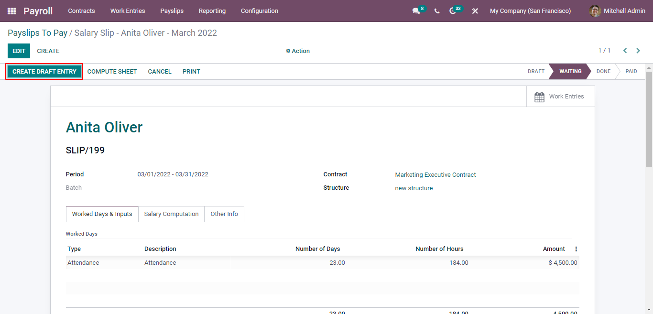This screenshot has width=653, height=314.
Task: Sort by Number of Hours column header
Action: point(439,249)
